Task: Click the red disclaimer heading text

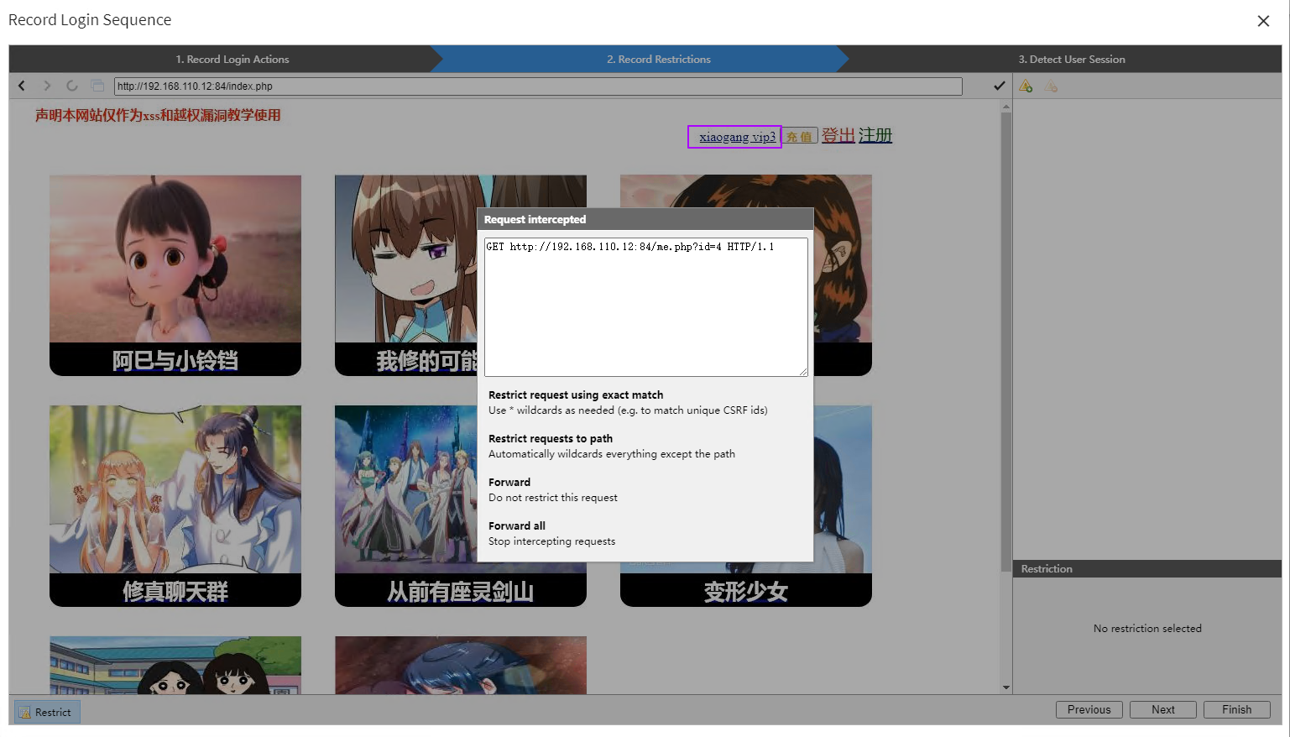Action: tap(158, 116)
